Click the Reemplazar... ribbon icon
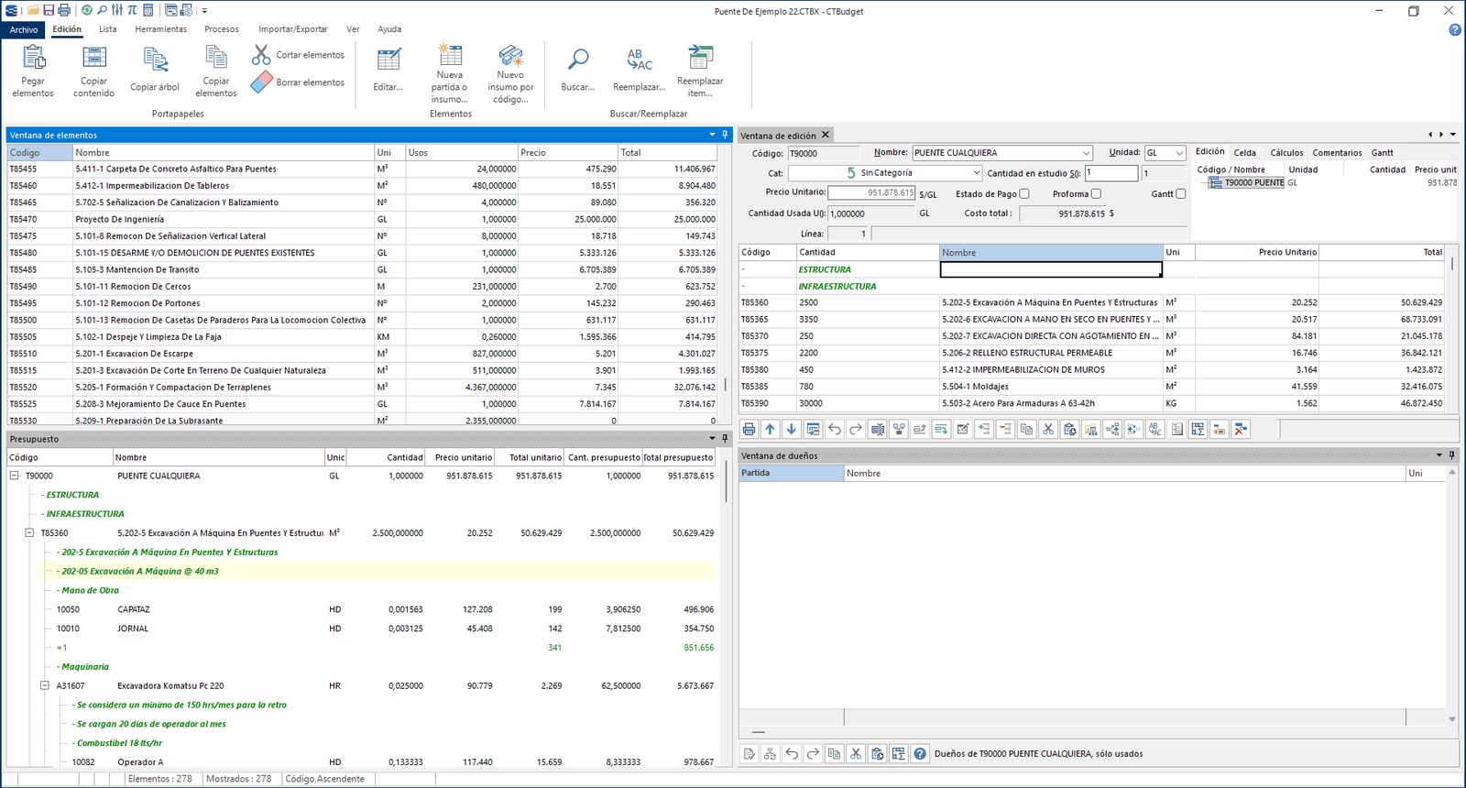 click(x=640, y=71)
